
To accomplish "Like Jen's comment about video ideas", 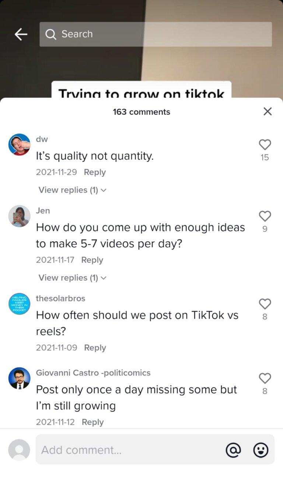I will tap(265, 216).
